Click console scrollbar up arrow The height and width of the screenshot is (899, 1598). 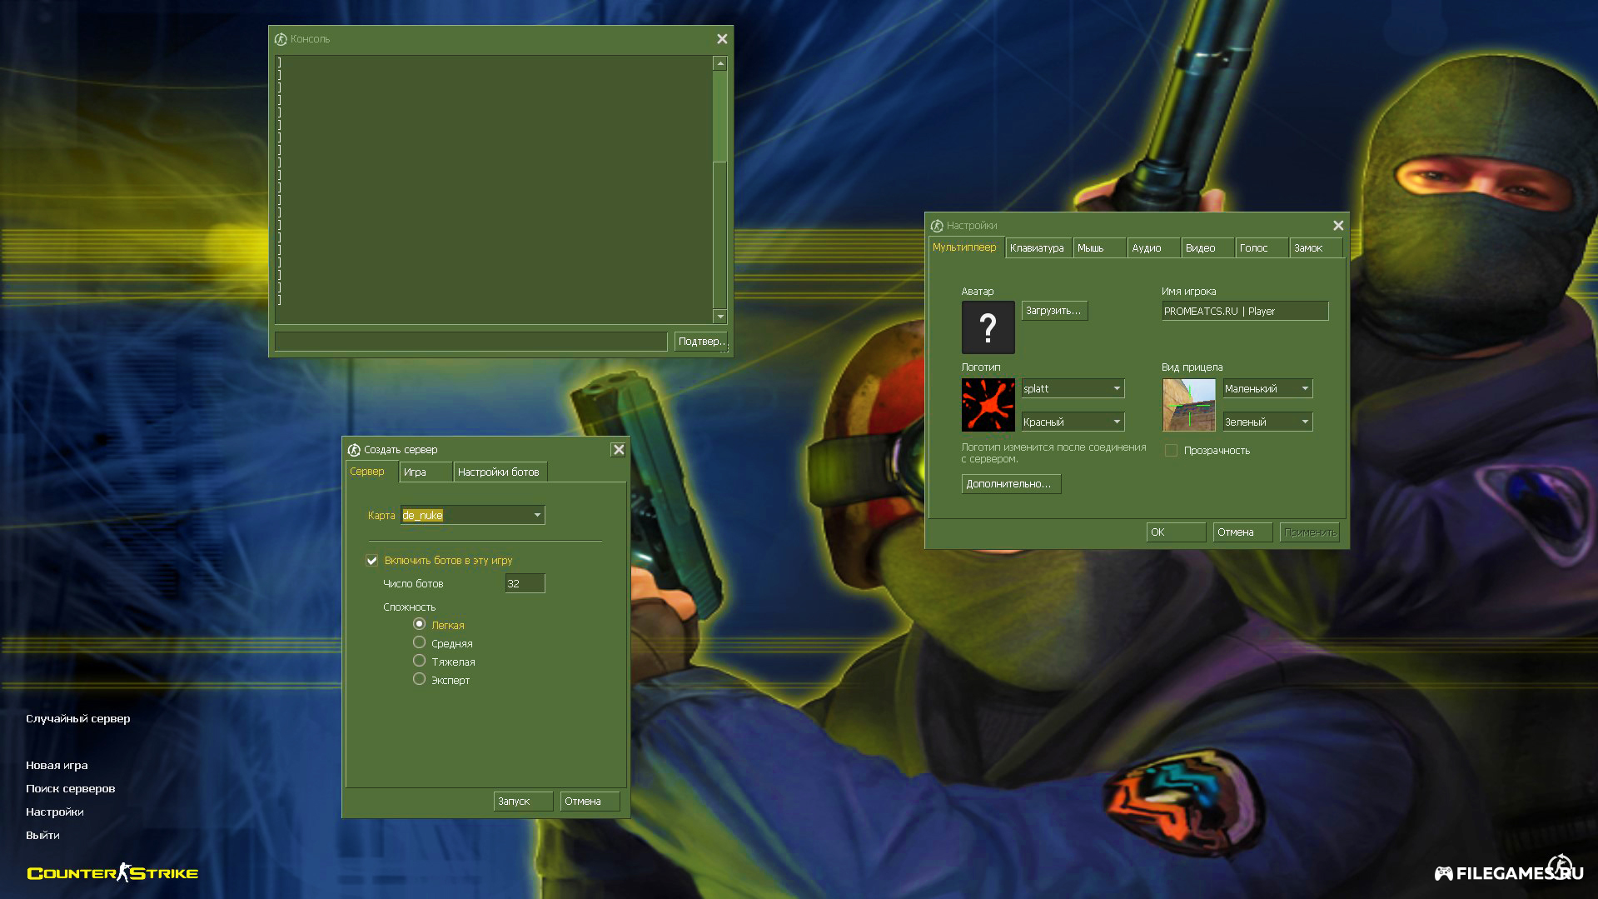click(x=720, y=64)
